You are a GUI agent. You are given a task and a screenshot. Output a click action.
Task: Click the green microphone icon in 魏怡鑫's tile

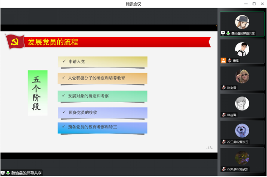pos(228,33)
